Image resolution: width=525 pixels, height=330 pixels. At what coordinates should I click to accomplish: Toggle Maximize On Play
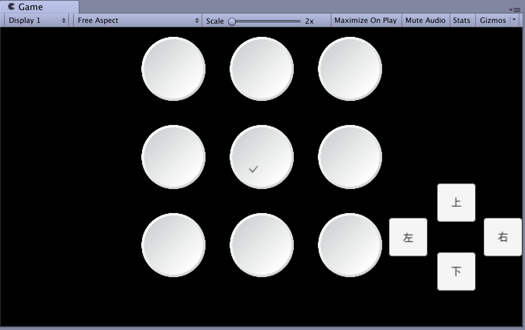click(365, 20)
